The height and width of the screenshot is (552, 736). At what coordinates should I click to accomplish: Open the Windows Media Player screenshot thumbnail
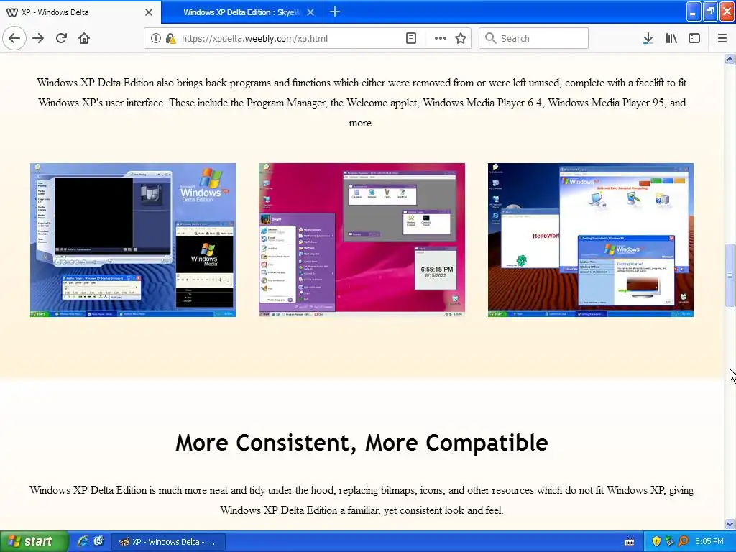[x=133, y=240]
